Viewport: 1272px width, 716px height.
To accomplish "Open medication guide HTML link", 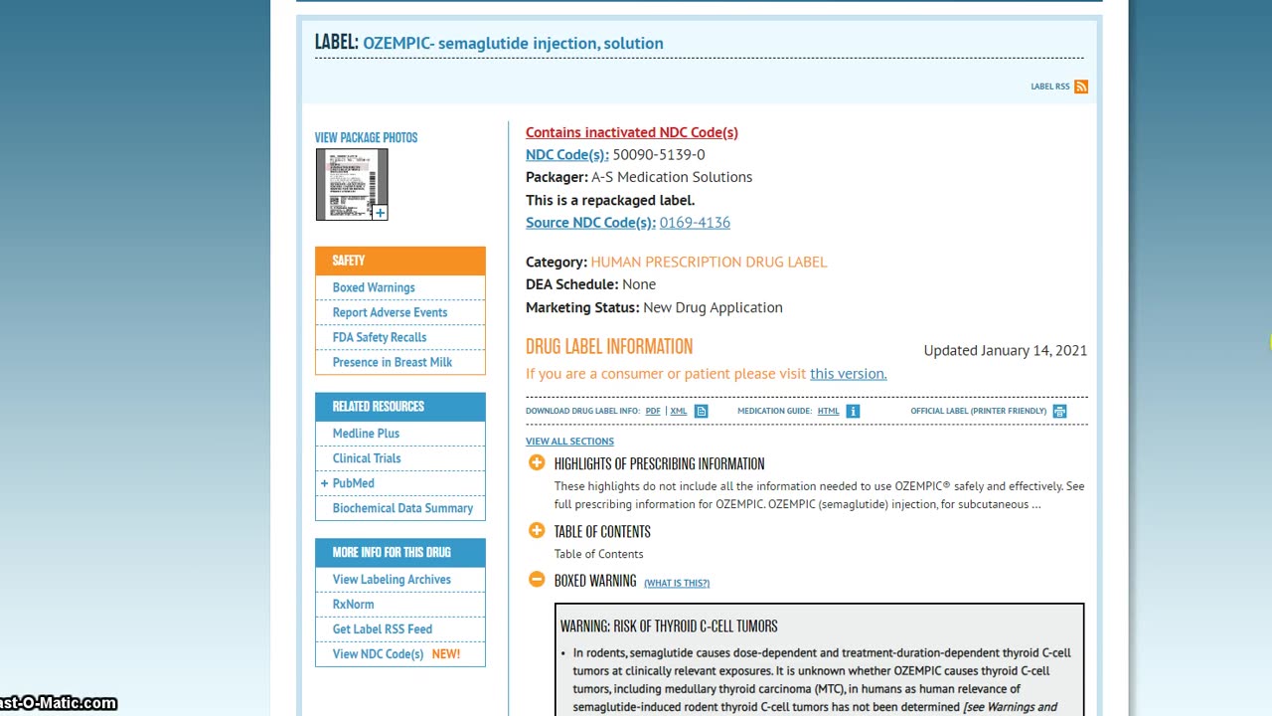I will [829, 411].
